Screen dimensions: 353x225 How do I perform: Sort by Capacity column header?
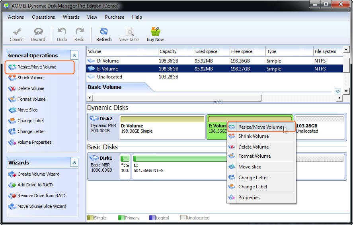[x=176, y=51]
